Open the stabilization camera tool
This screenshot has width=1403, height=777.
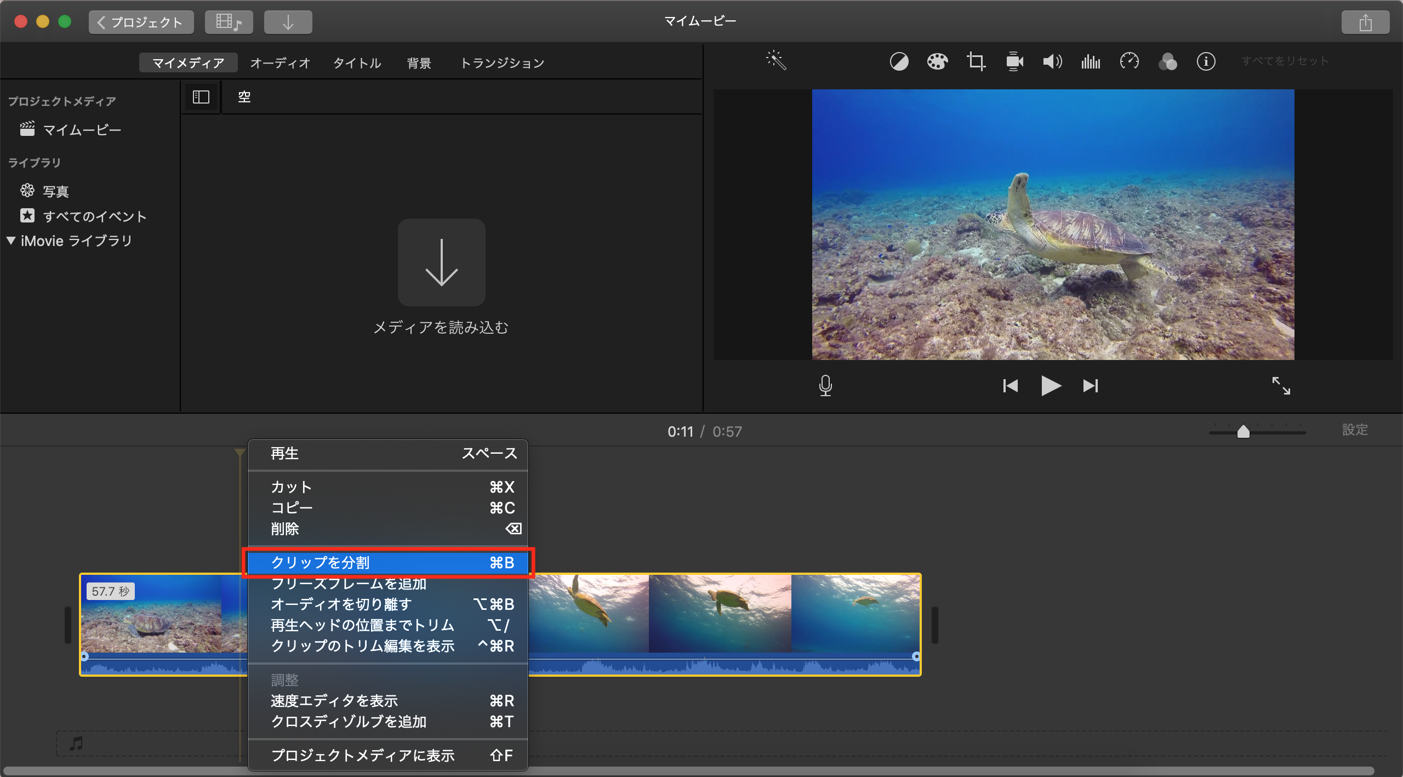click(1014, 61)
